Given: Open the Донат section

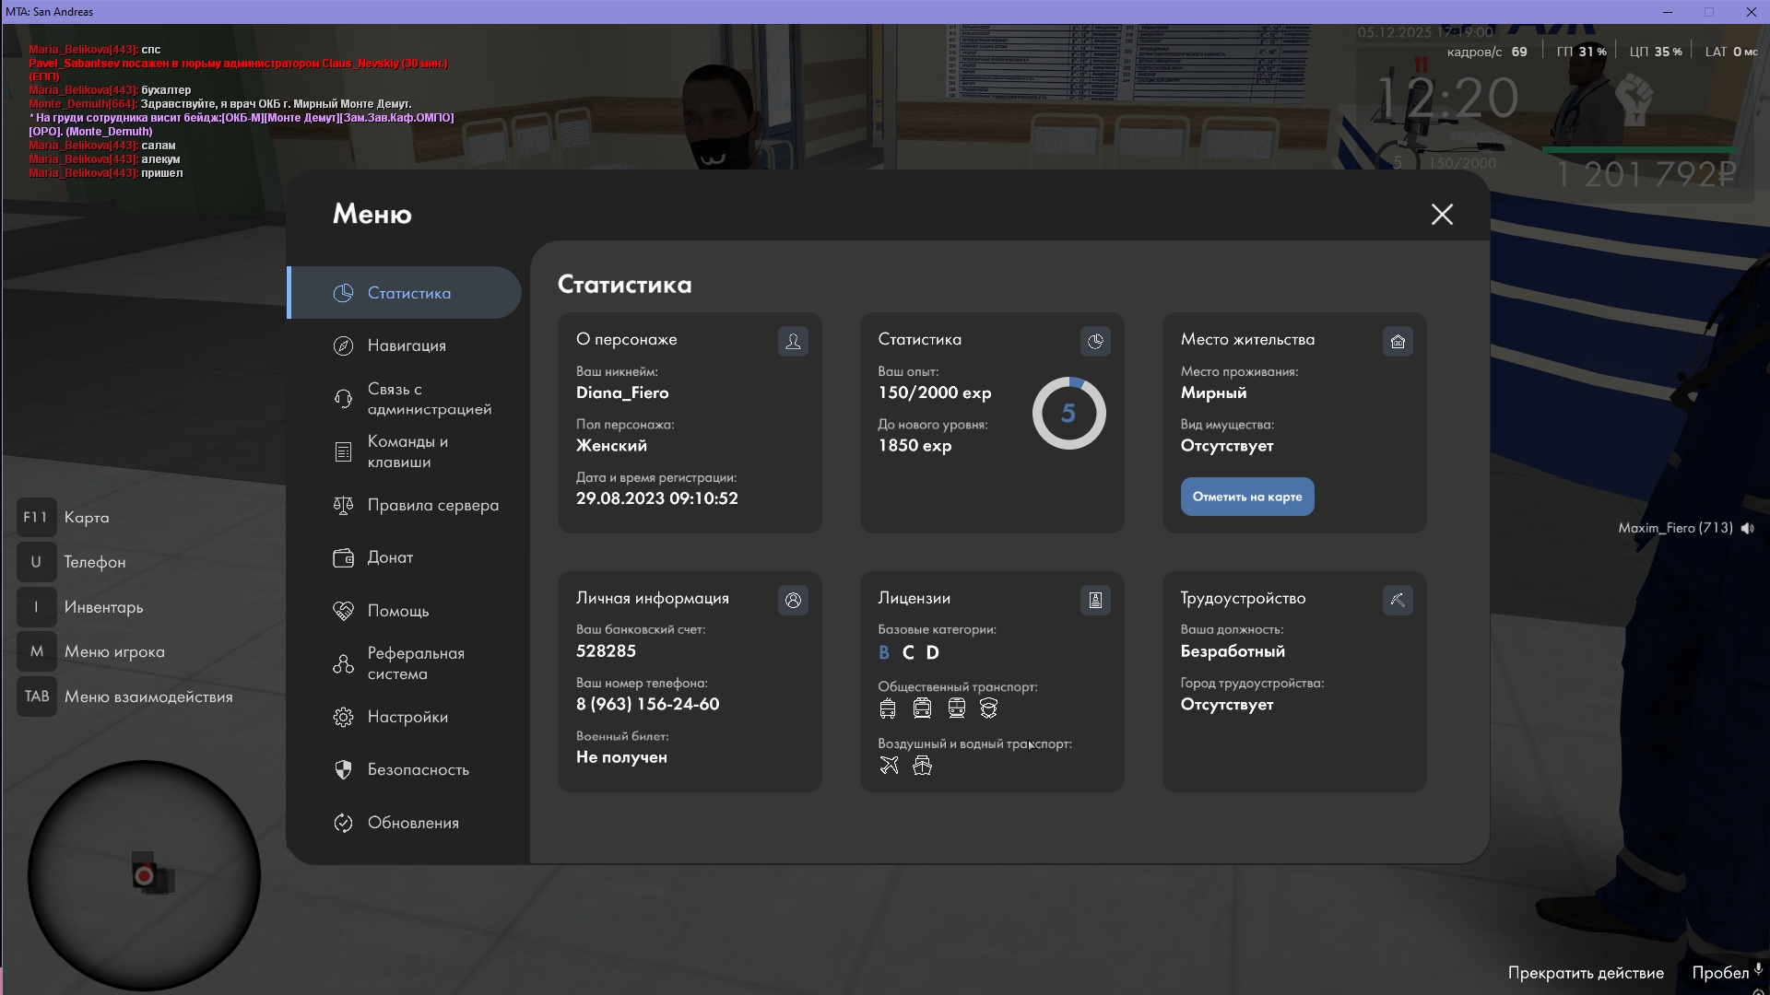Looking at the screenshot, I should [x=389, y=557].
